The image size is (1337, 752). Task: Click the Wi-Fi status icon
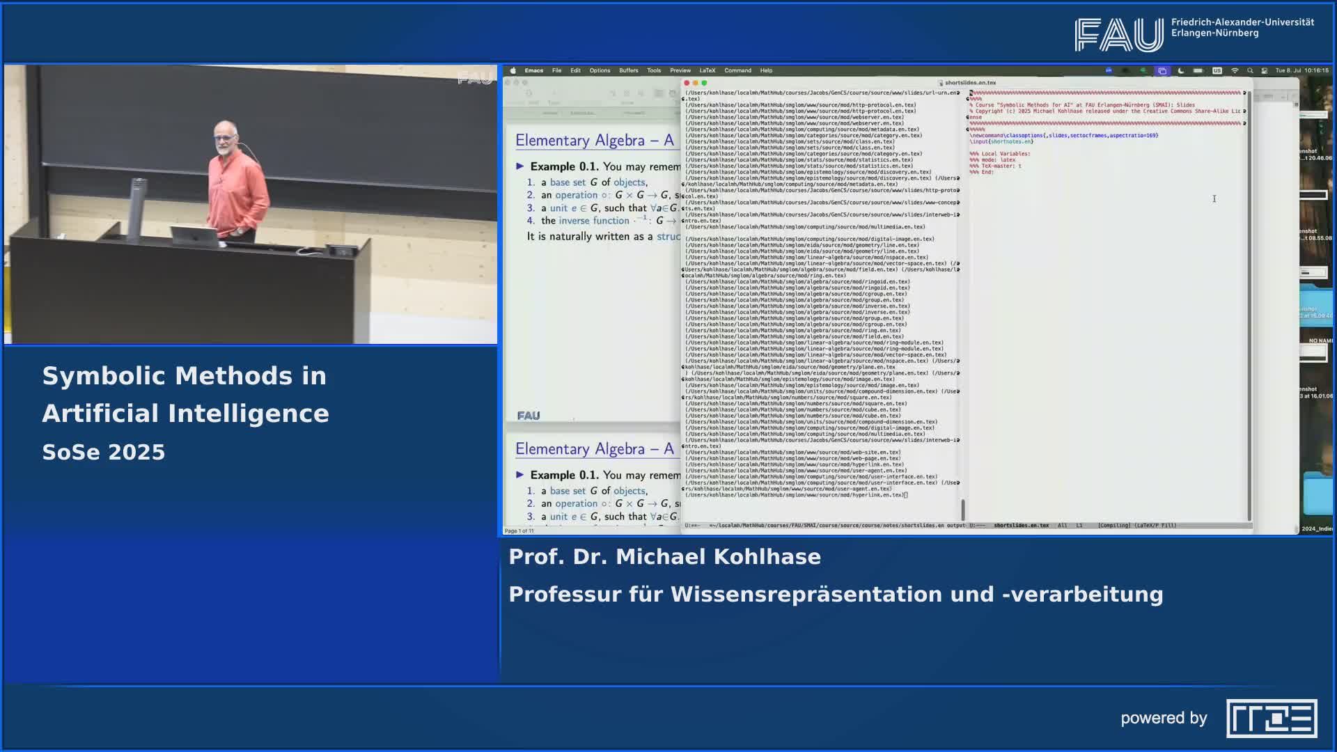click(1235, 70)
